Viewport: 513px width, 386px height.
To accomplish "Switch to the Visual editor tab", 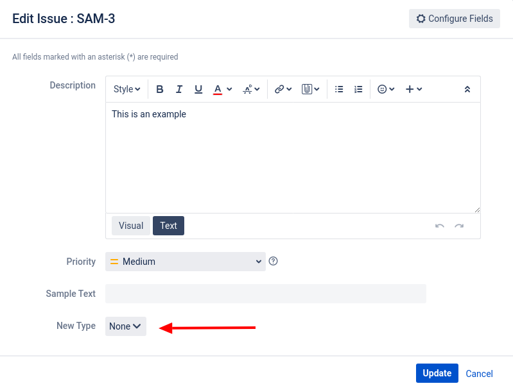I will [x=131, y=226].
